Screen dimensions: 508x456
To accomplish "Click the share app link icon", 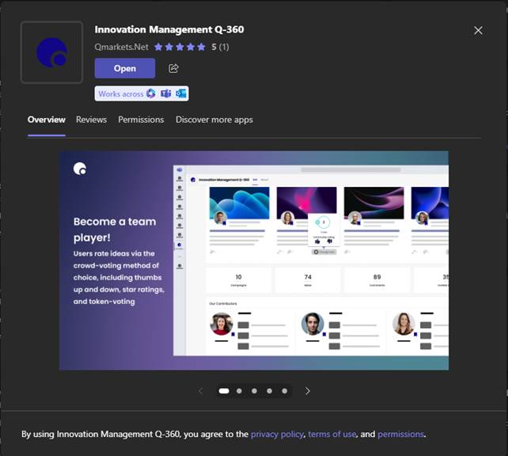I will tap(173, 68).
